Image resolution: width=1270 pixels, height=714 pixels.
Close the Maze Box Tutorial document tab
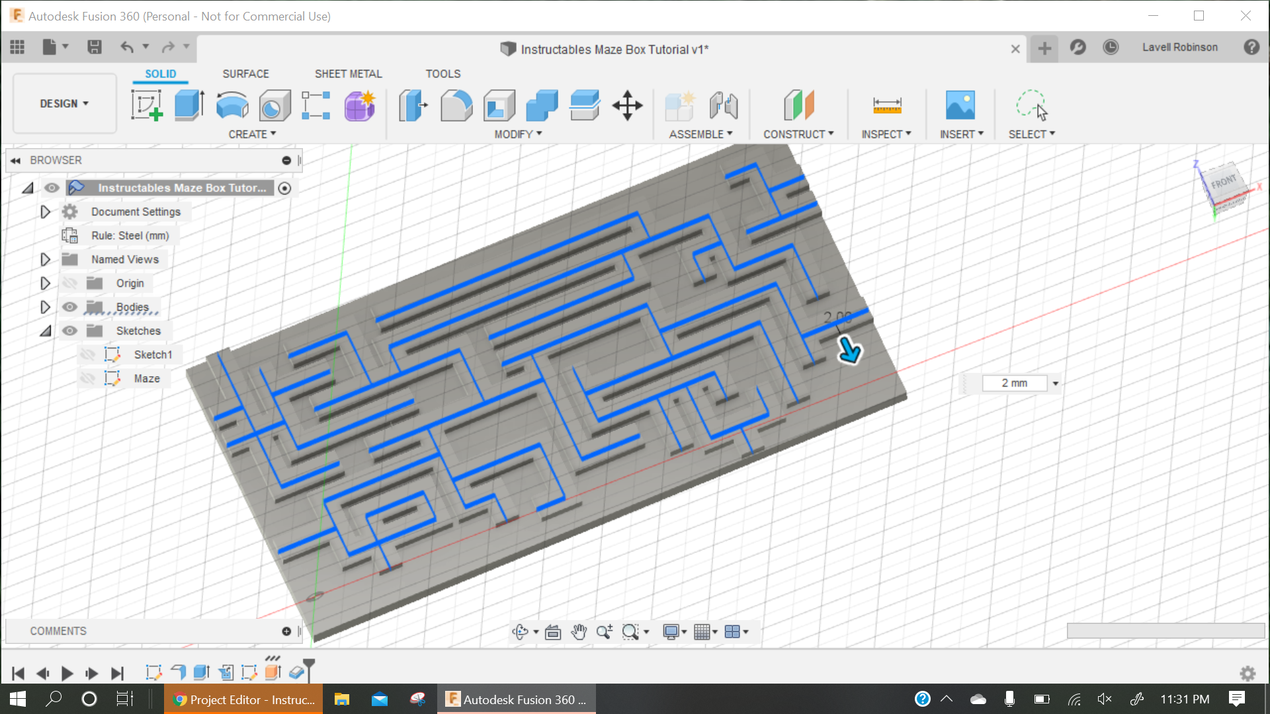(1015, 49)
